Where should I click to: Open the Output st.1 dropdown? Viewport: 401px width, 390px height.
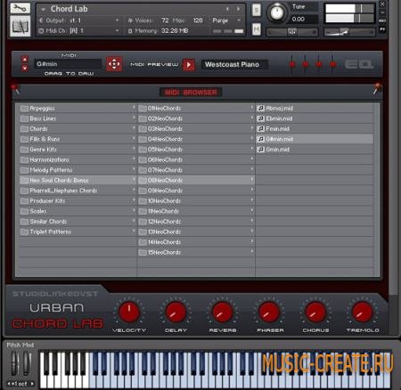click(x=117, y=20)
